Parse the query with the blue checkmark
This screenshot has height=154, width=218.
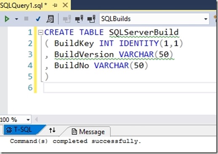38,19
